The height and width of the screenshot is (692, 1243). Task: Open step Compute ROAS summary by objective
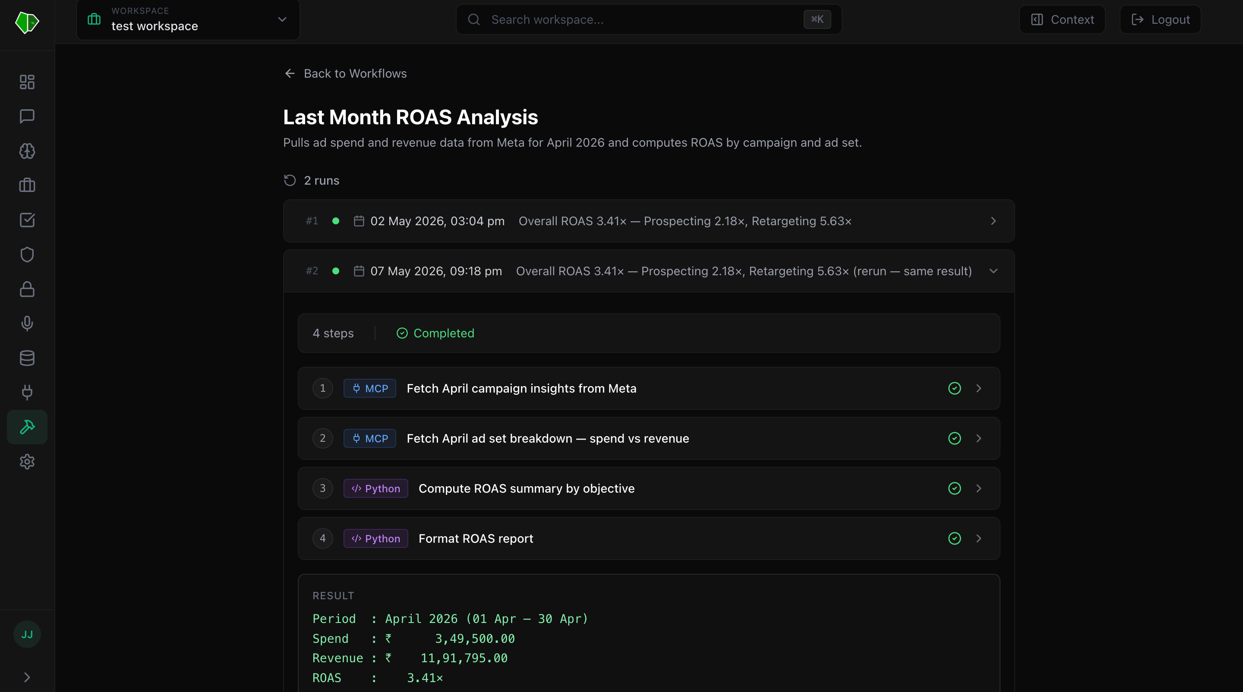point(649,488)
